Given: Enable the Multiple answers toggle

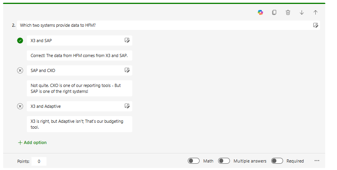Looking at the screenshot, I should click(224, 161).
